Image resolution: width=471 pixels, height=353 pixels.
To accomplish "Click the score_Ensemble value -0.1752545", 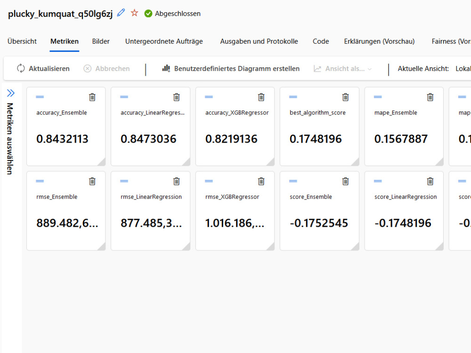I will (319, 223).
